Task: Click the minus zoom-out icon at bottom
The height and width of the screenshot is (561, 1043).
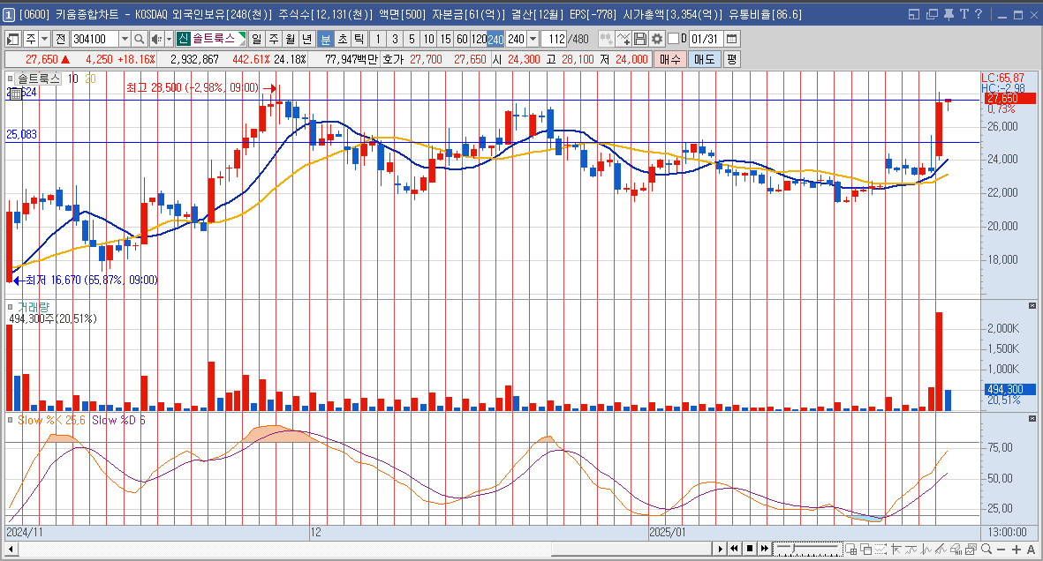Action: (1001, 549)
